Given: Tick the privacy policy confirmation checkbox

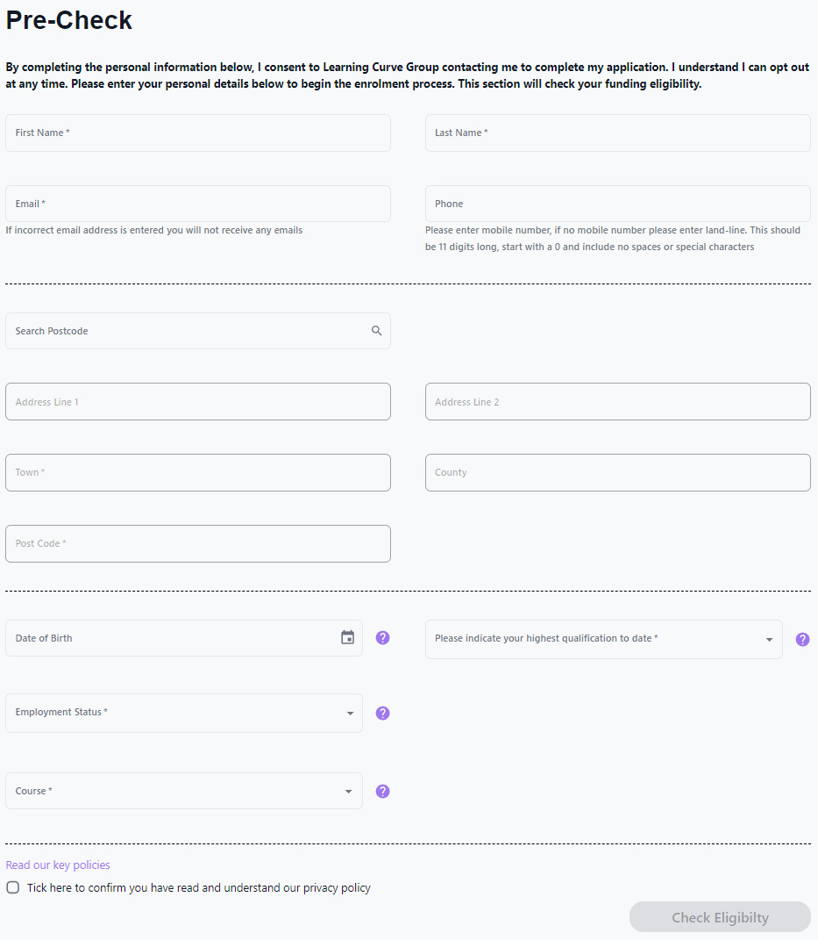Looking at the screenshot, I should 13,887.
